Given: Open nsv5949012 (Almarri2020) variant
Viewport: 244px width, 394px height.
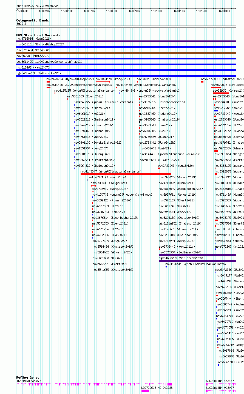Looking at the screenshot, I should (93, 125).
